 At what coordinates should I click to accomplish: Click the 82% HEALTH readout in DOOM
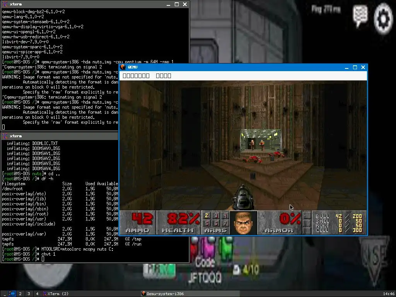point(178,223)
